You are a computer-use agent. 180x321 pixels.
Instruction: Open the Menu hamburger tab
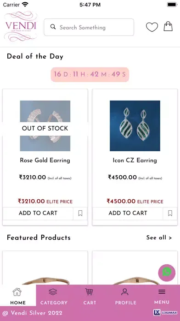click(162, 297)
